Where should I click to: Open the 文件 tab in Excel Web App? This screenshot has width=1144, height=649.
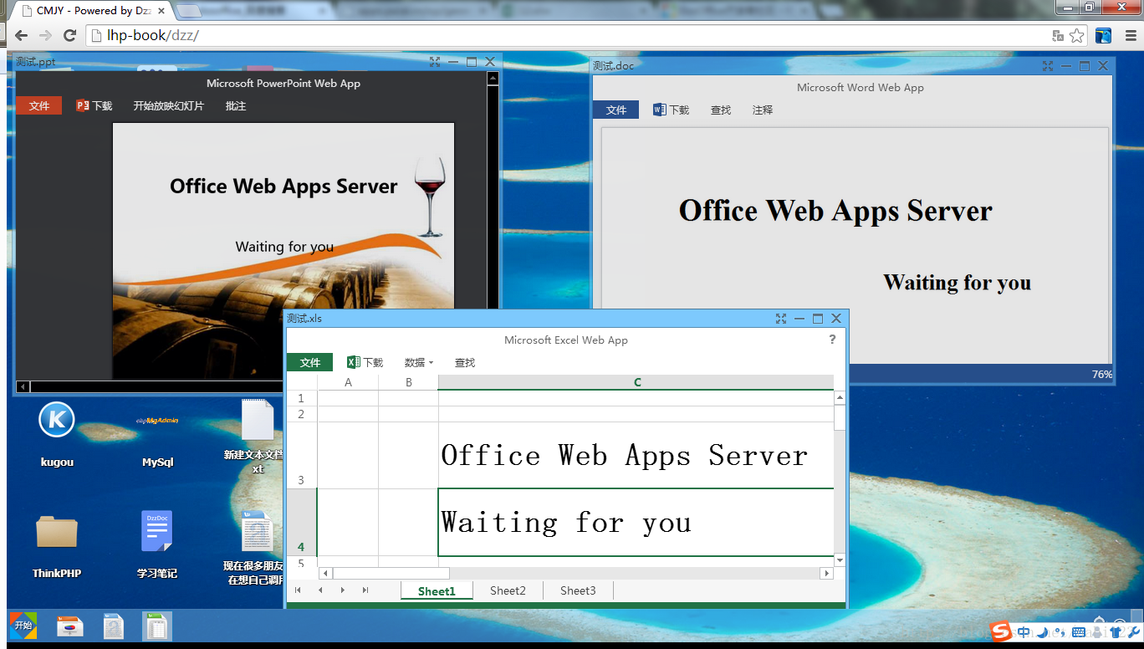[x=309, y=362]
